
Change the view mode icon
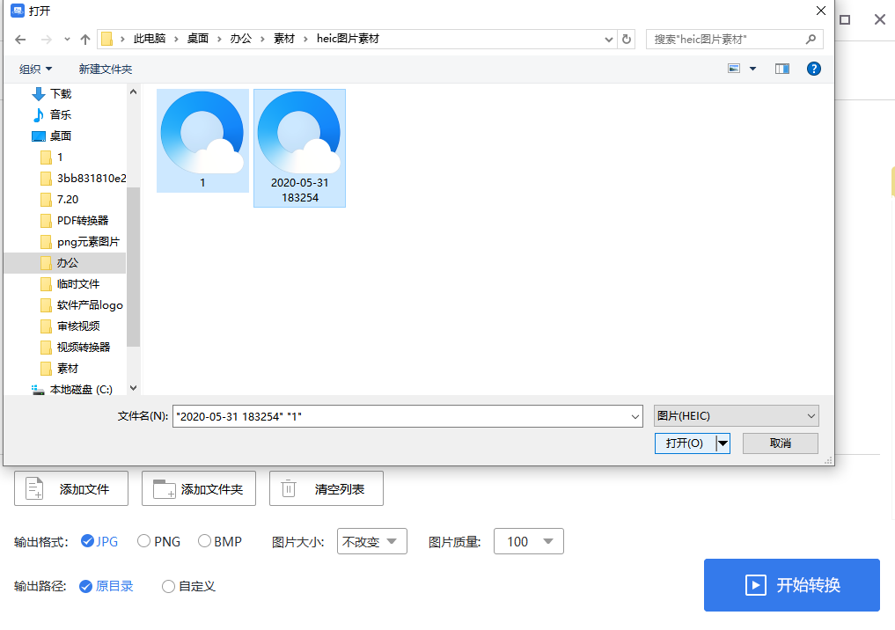click(734, 69)
